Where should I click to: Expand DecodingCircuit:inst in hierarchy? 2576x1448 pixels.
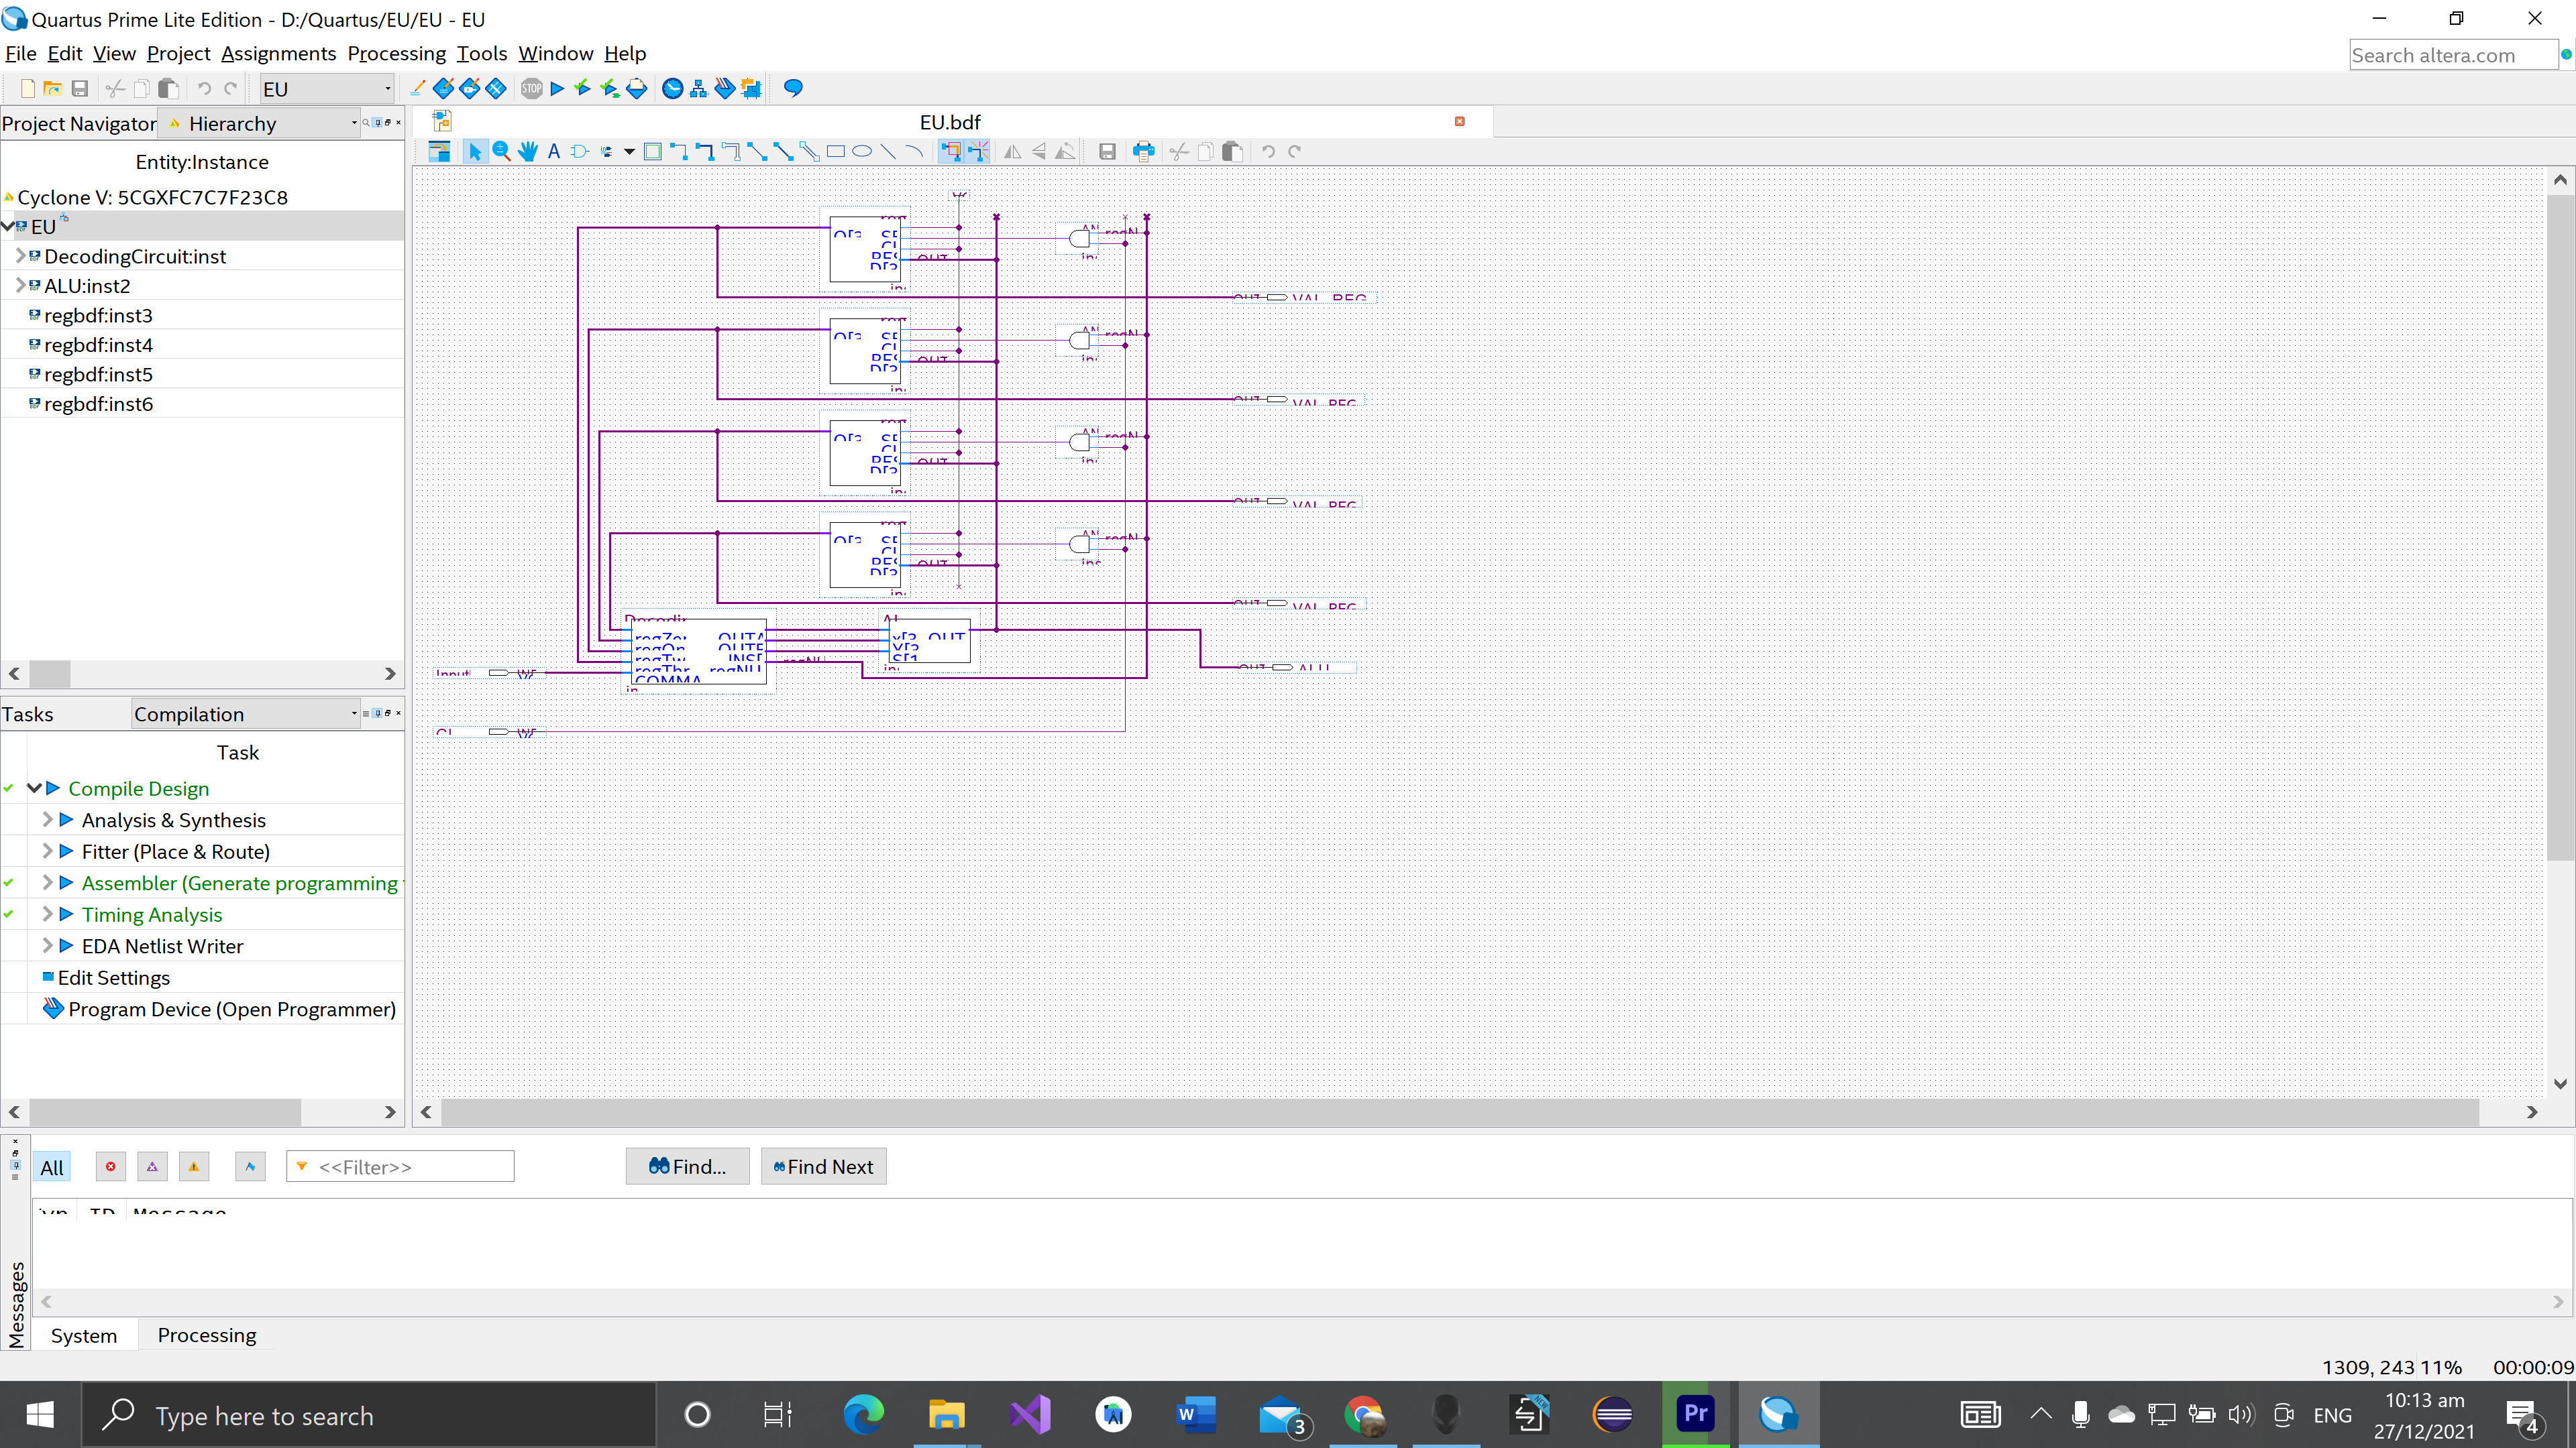pyautogui.click(x=20, y=256)
